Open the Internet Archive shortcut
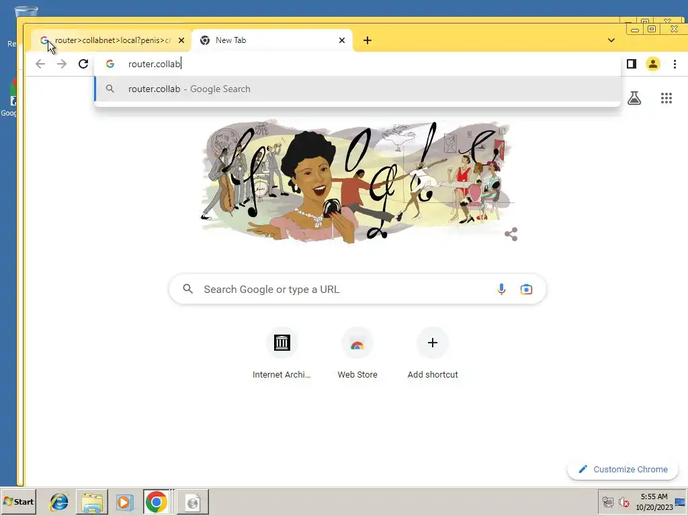 pyautogui.click(x=282, y=353)
